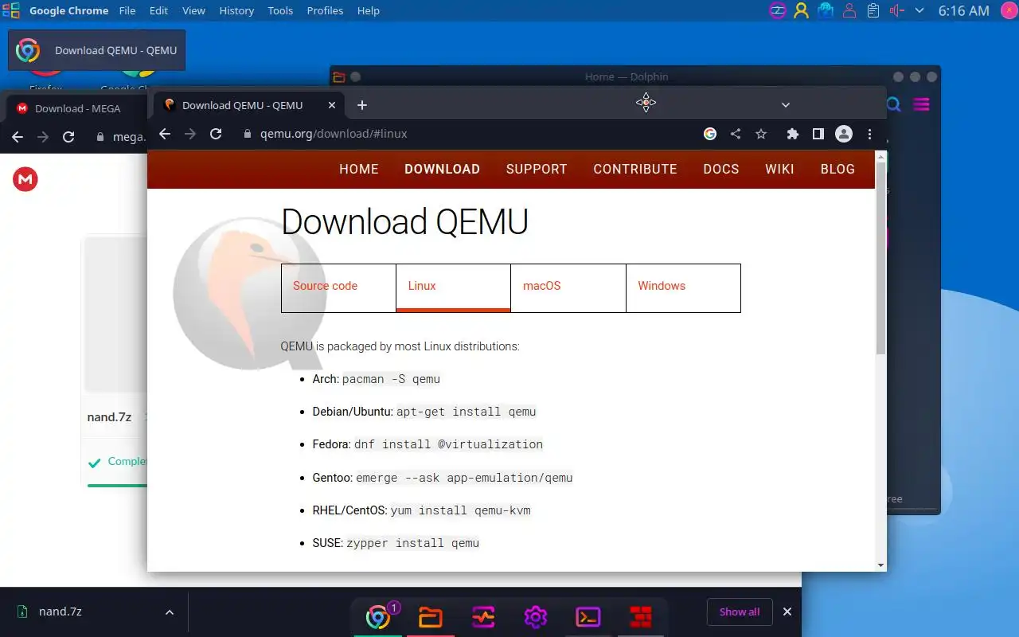Open search in the Dolphin window
The height and width of the screenshot is (637, 1019).
tap(894, 104)
